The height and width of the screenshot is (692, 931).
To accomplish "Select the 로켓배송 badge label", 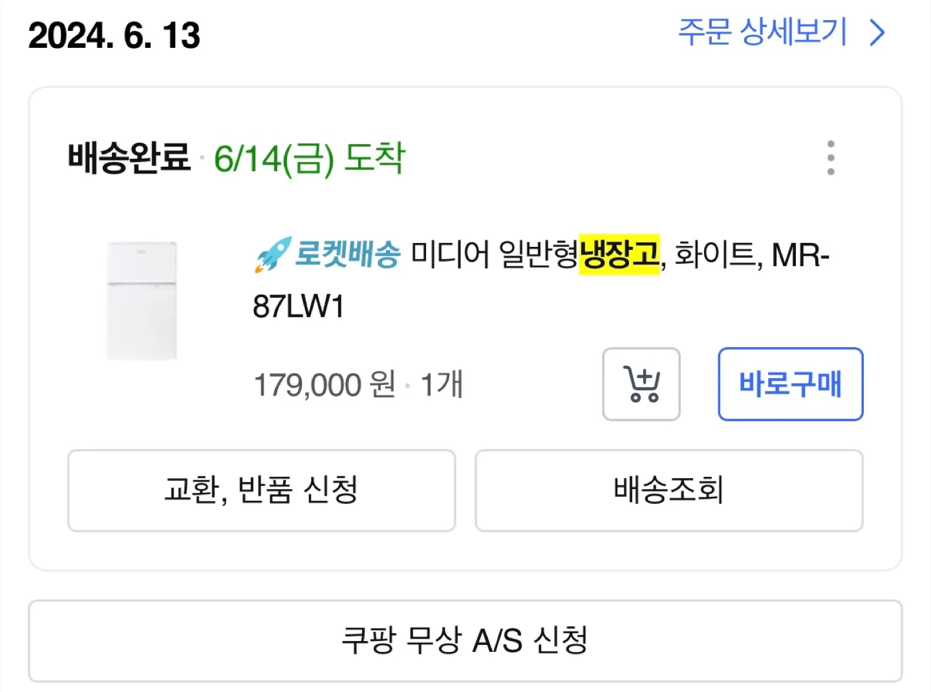I will [x=348, y=254].
